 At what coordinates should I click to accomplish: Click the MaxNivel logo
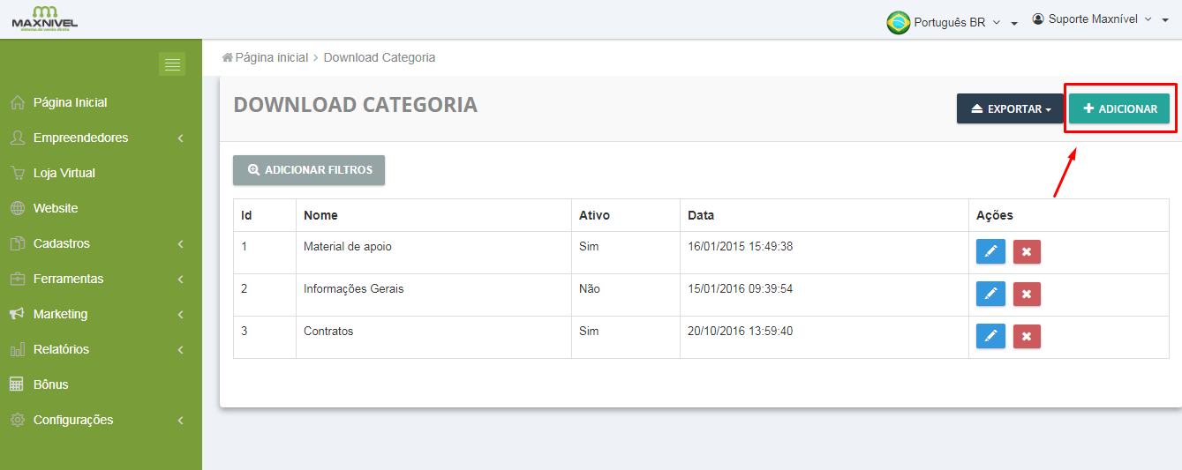[x=44, y=19]
